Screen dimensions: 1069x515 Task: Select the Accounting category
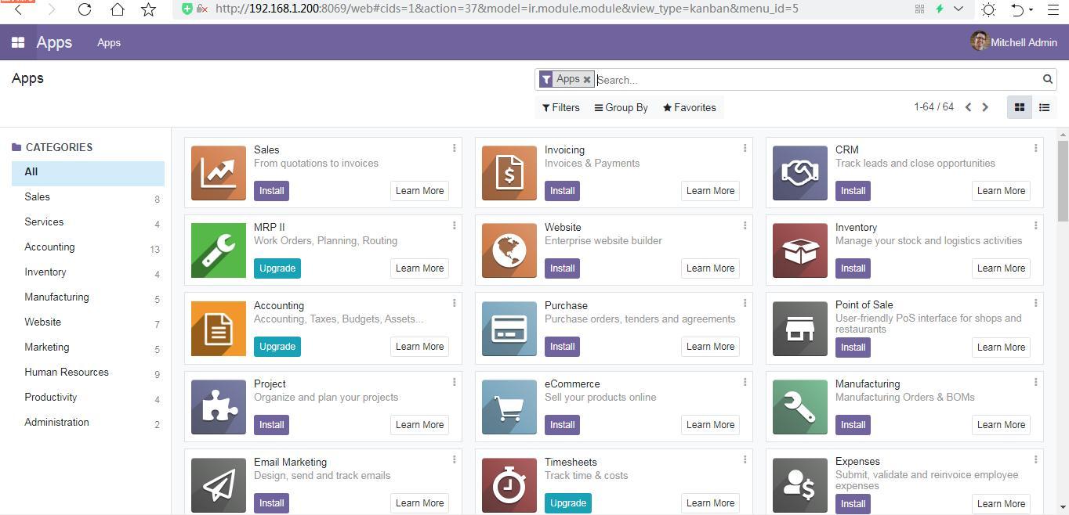click(49, 247)
